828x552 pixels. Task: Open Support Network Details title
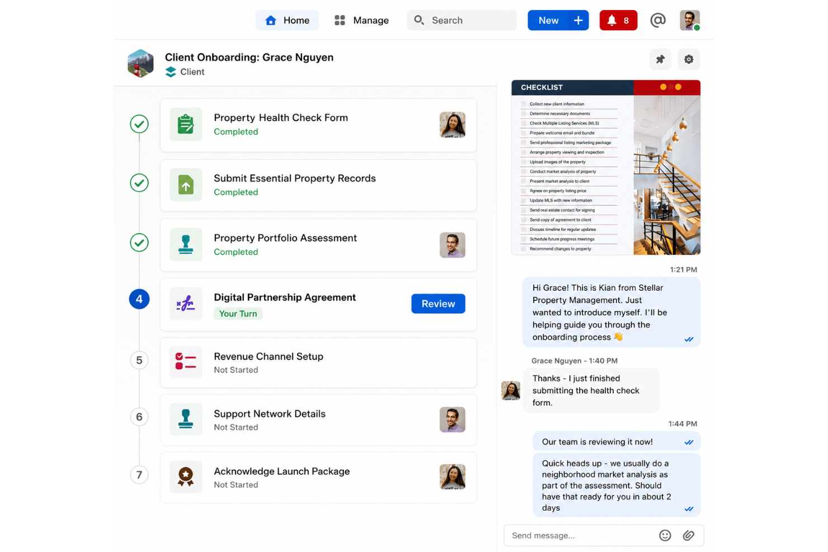tap(270, 414)
